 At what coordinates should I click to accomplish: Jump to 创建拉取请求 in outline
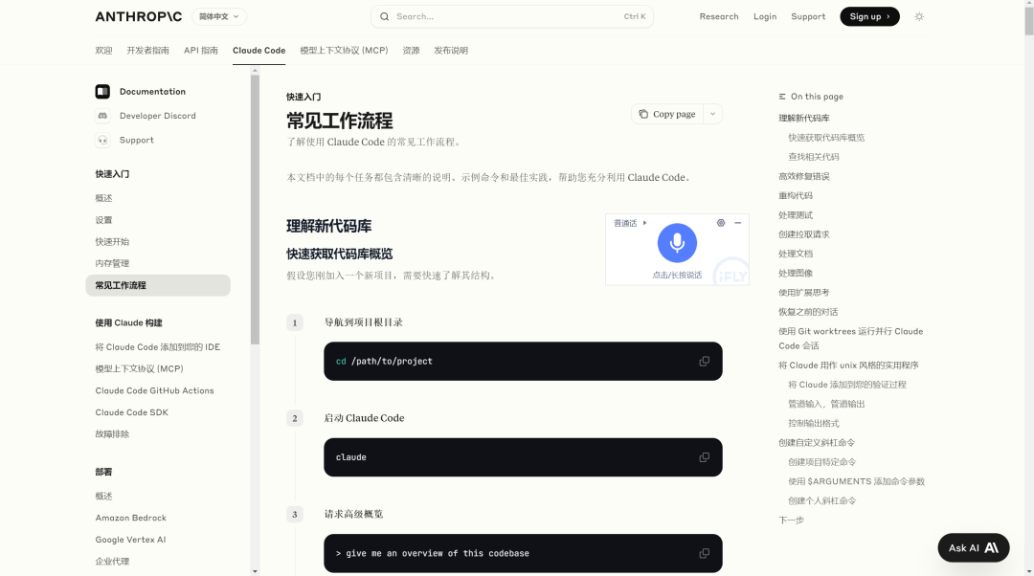click(x=804, y=234)
